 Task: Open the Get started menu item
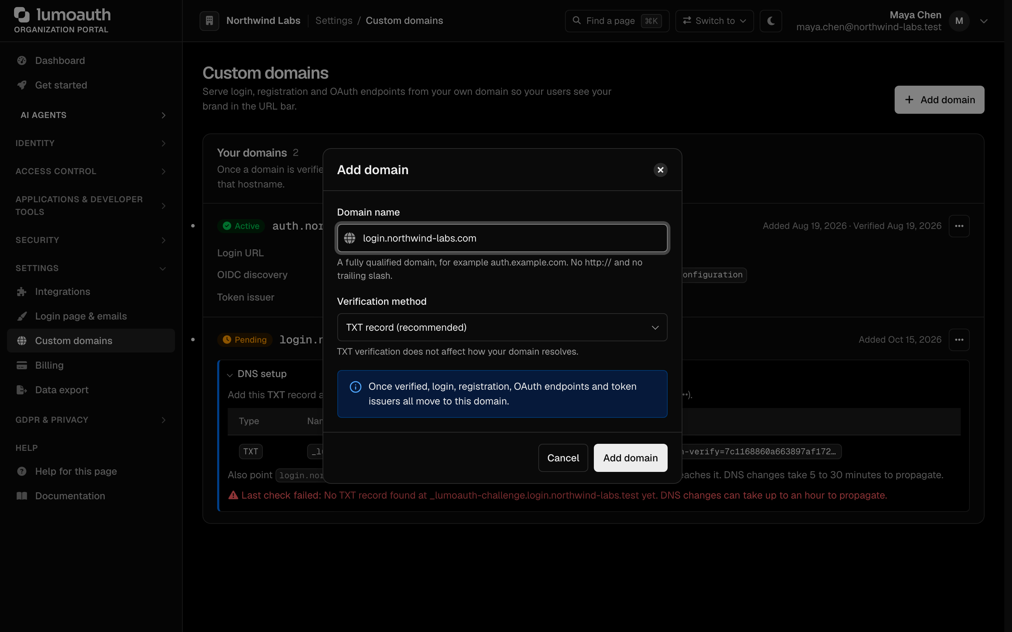91,85
